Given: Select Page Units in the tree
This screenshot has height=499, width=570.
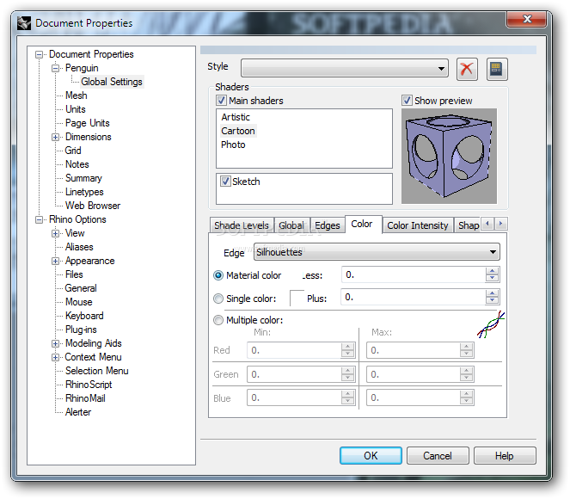Looking at the screenshot, I should point(87,123).
